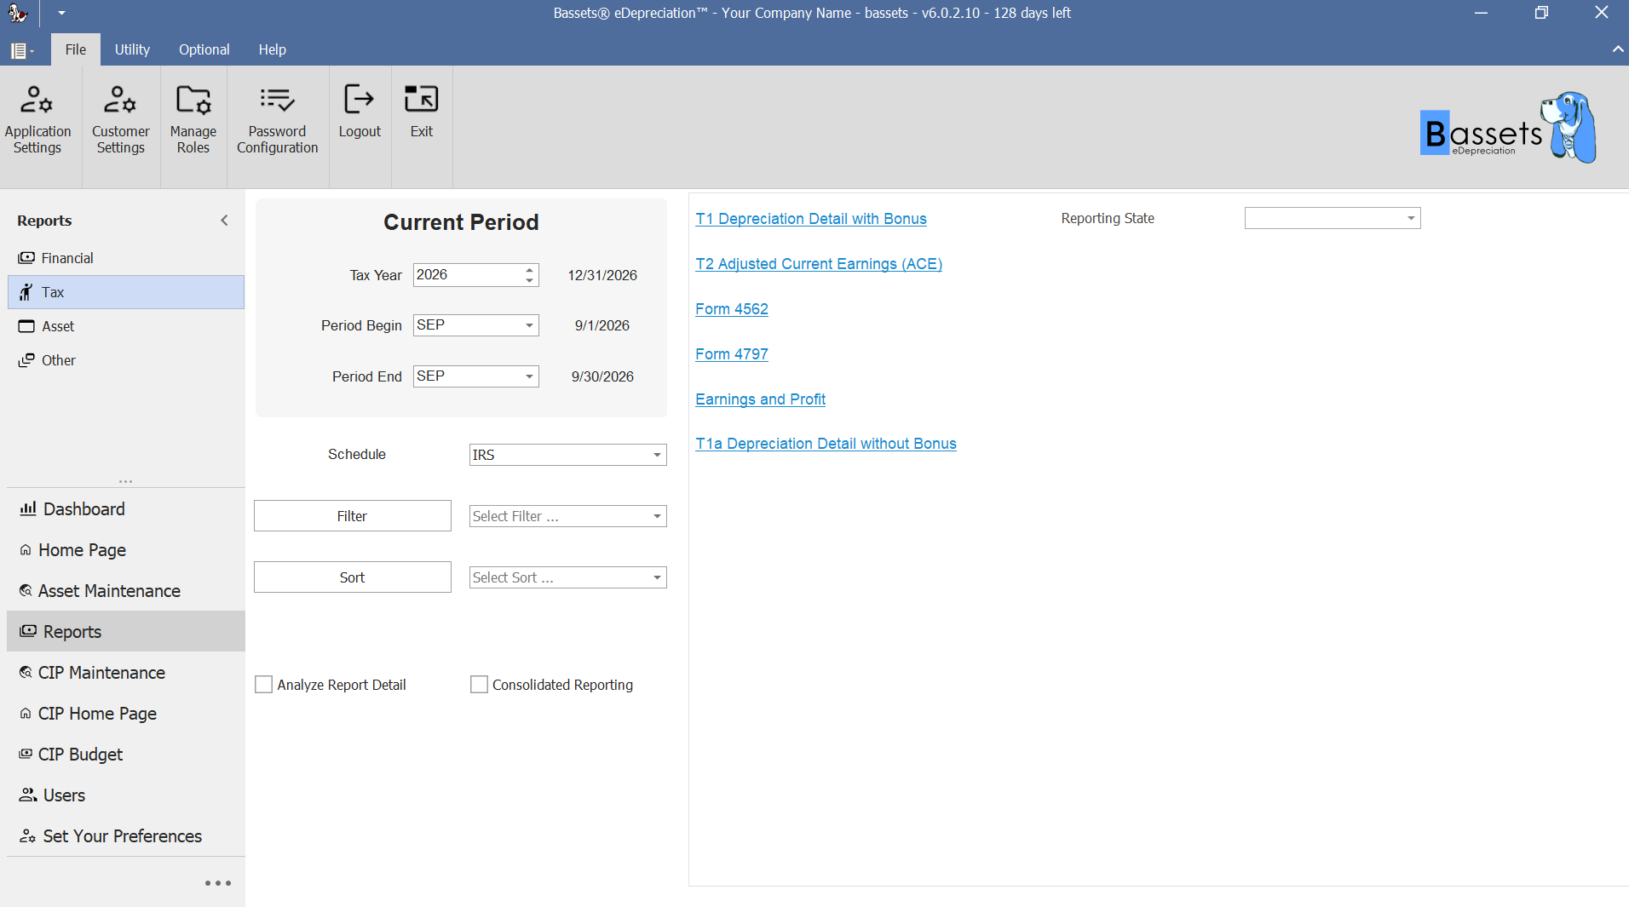Click the Sort button
This screenshot has width=1629, height=907.
click(353, 577)
